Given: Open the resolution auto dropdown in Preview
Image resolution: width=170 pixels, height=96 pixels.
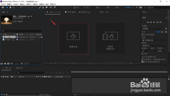Looking at the screenshot, I should [x=162, y=51].
